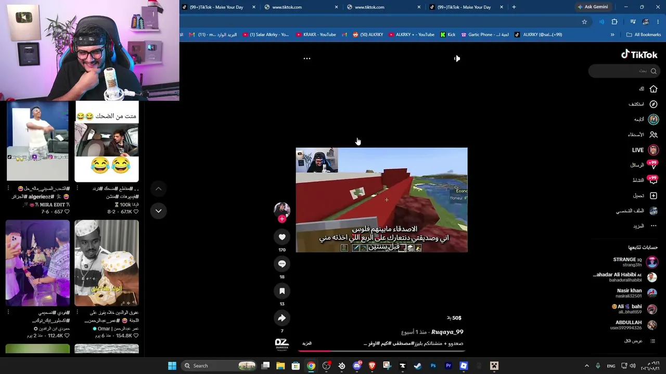Open the three-dot options above the video
Image resolution: width=666 pixels, height=374 pixels.
click(307, 59)
